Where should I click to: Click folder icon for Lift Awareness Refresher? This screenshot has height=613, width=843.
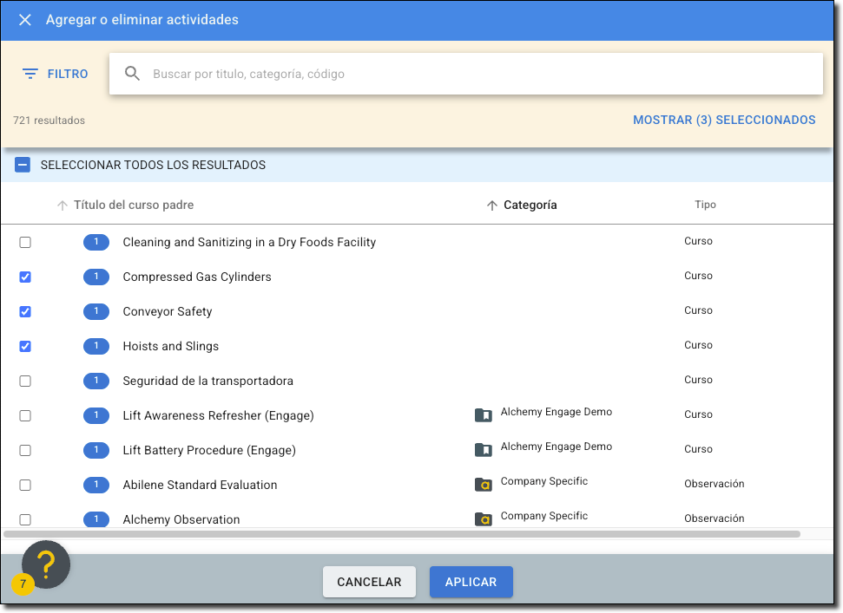[483, 415]
